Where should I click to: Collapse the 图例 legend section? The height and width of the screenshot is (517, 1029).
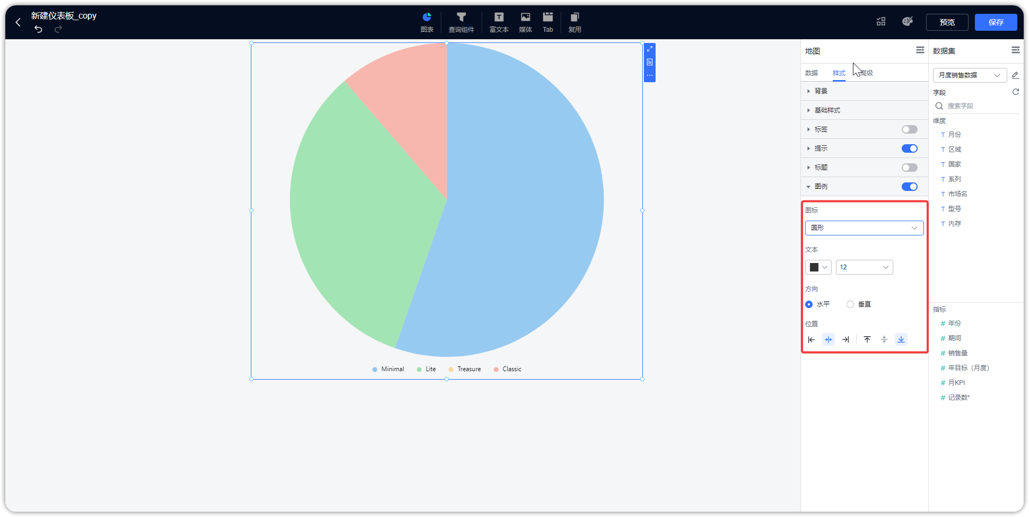[x=808, y=187]
